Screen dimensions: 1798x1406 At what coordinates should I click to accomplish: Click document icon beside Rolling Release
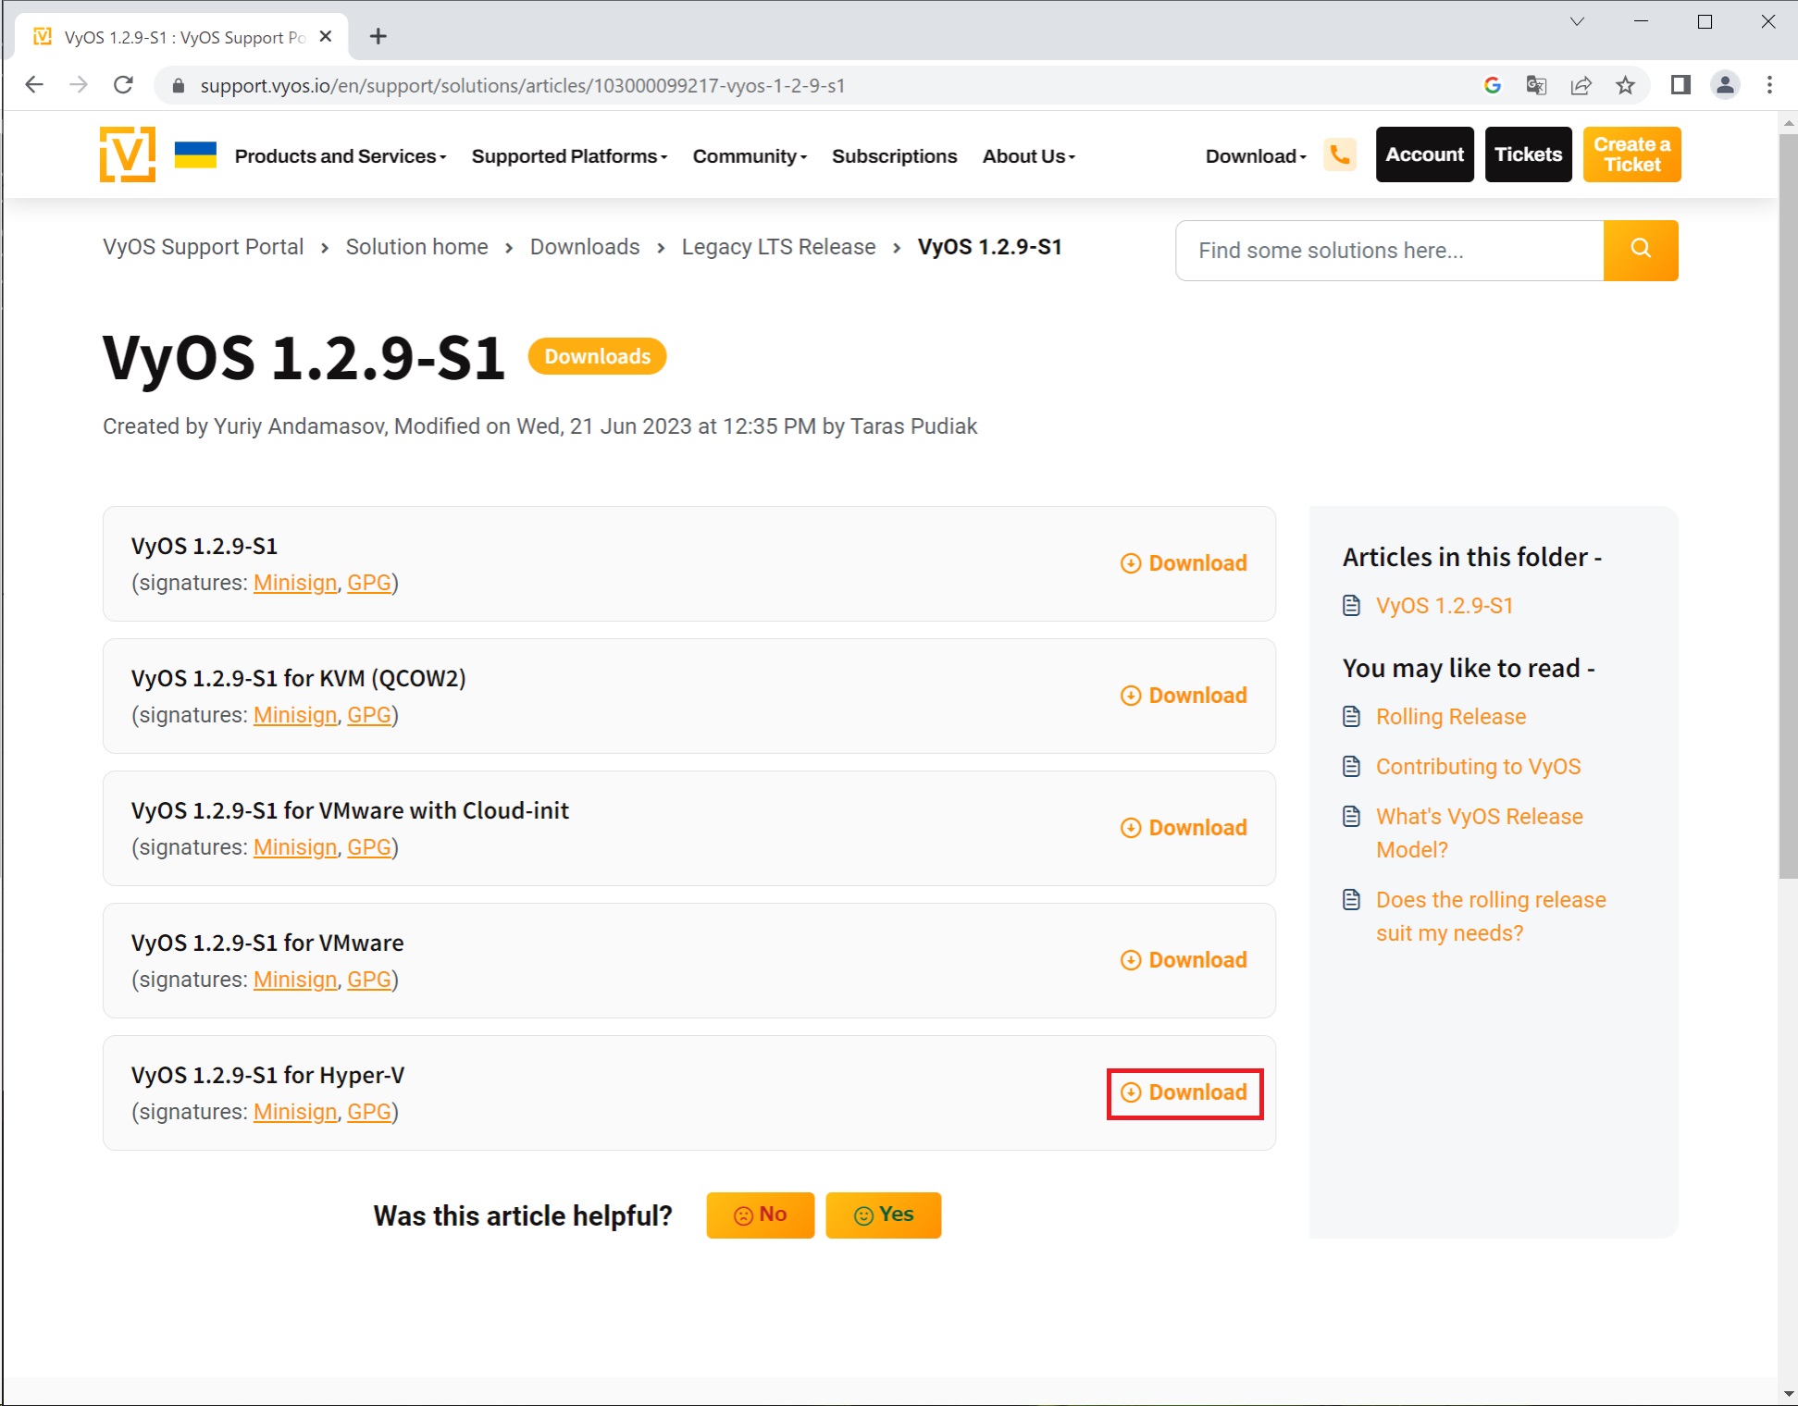pos(1352,716)
